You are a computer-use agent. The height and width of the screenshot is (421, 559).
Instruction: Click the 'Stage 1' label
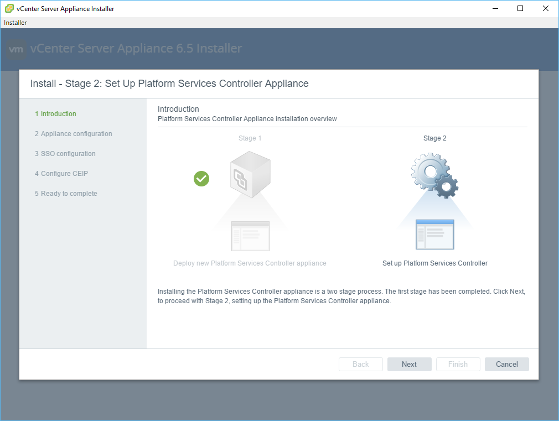coord(250,138)
